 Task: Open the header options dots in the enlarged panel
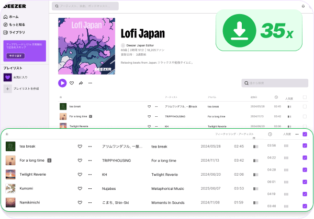(297, 134)
